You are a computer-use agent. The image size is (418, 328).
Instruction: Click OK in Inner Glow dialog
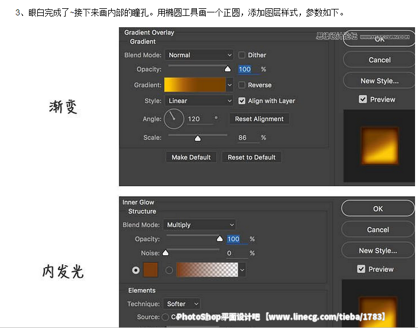(x=378, y=209)
